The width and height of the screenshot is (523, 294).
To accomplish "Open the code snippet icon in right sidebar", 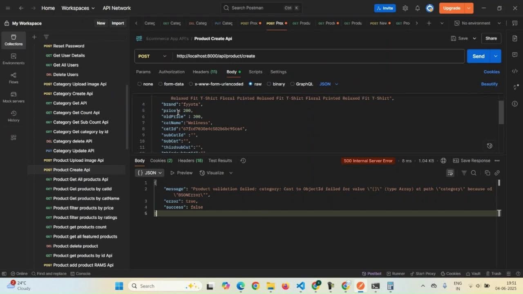I will tap(514, 71).
